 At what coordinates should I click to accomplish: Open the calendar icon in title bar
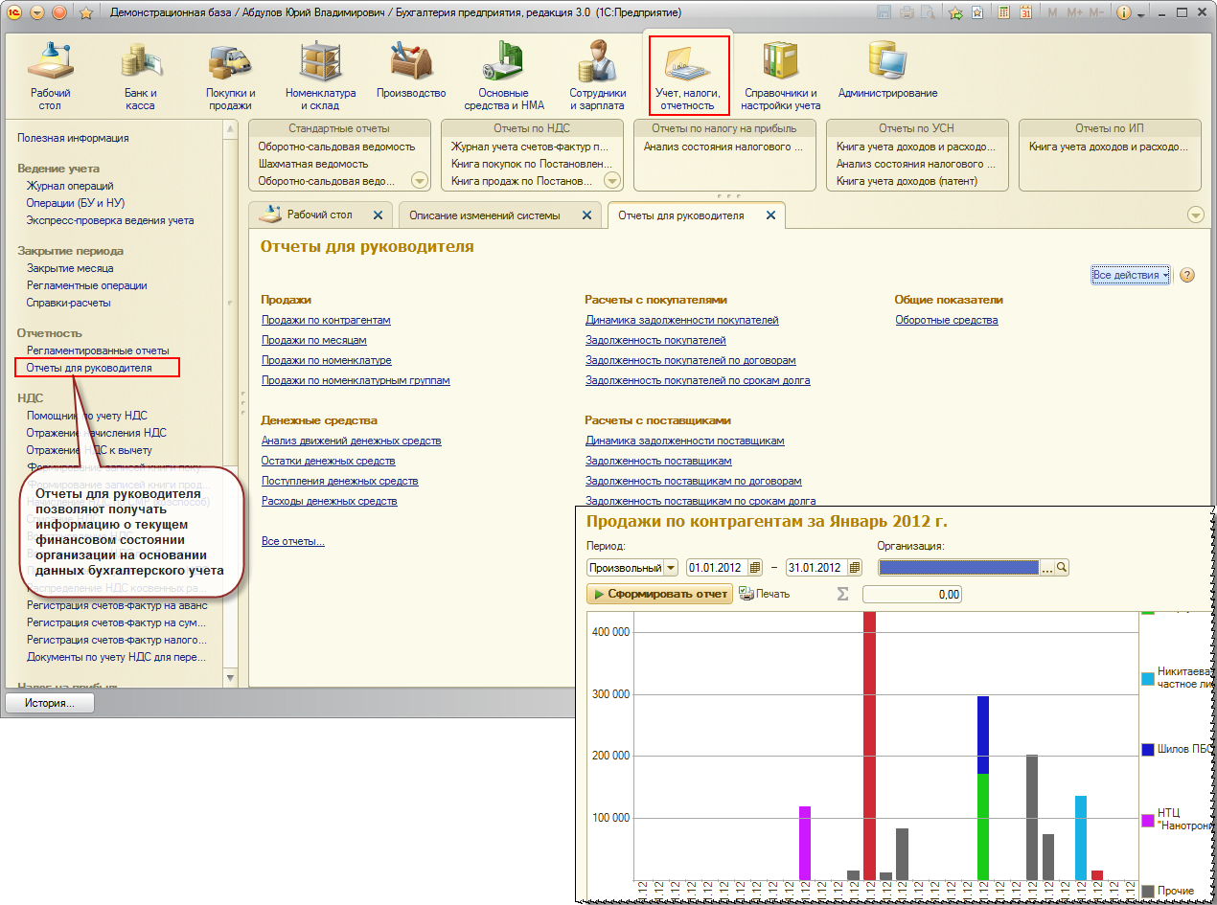click(1025, 13)
